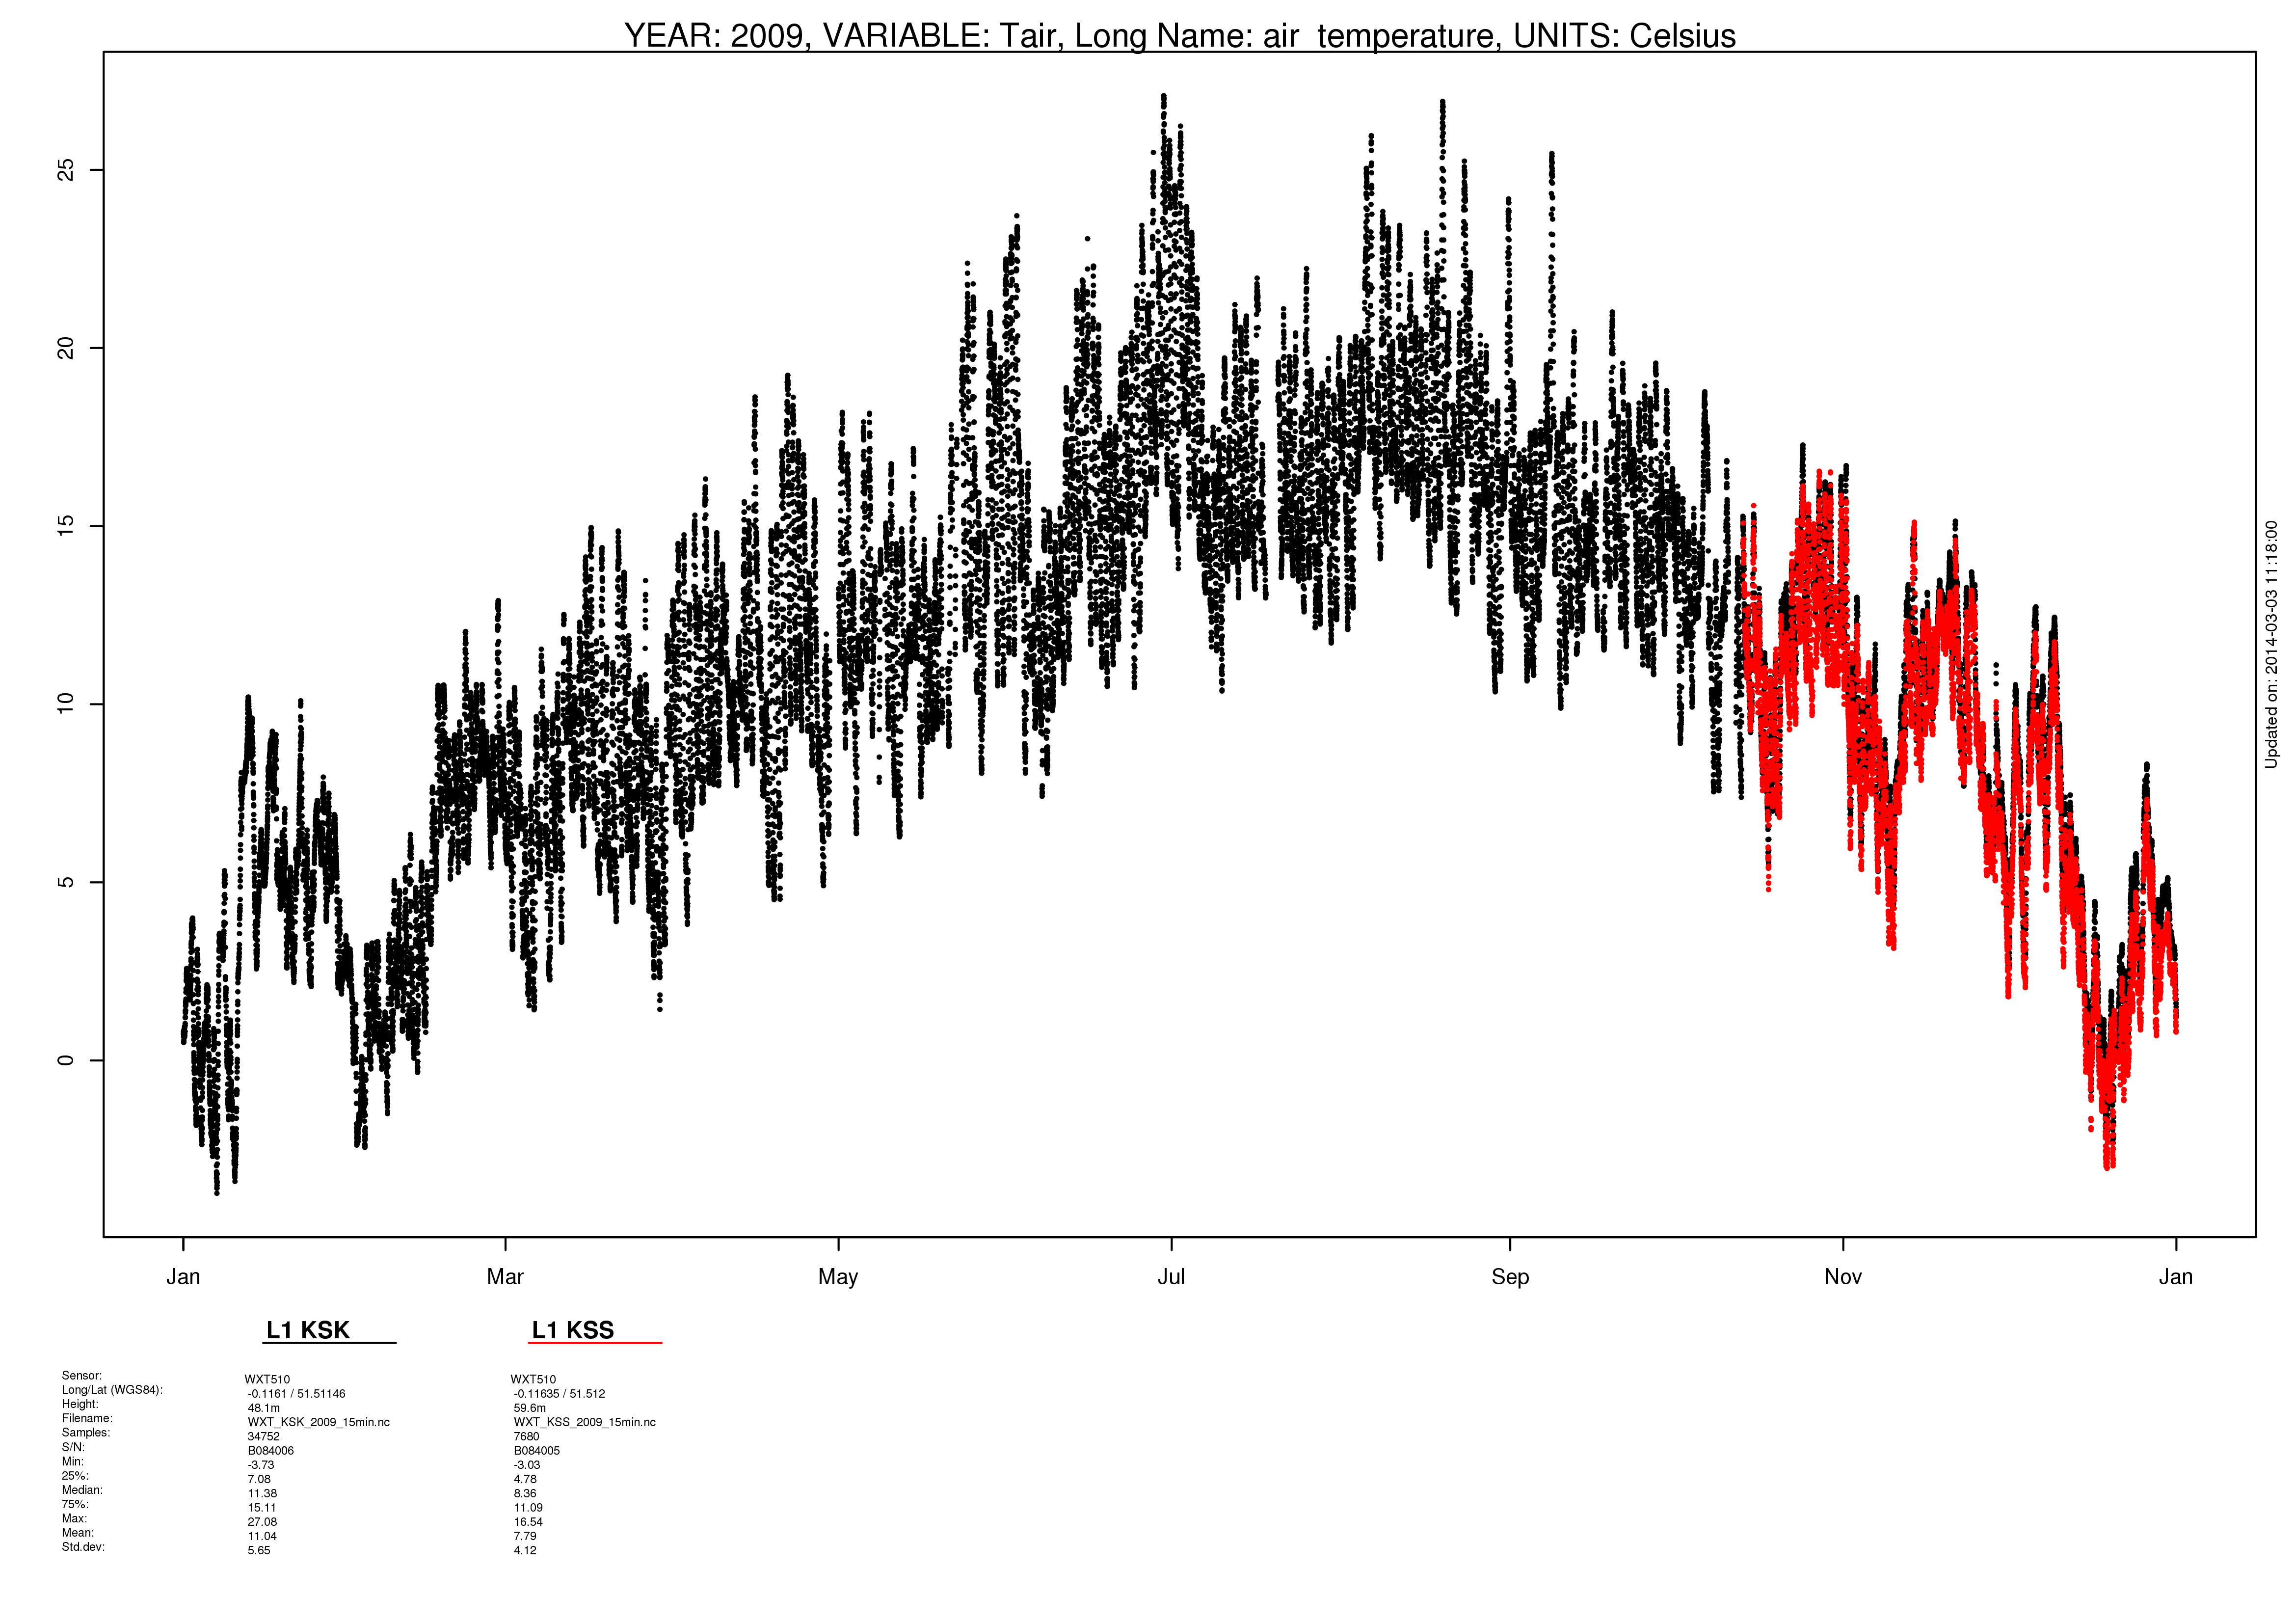
Task: Click the y-axis label 10
Action: [66, 704]
